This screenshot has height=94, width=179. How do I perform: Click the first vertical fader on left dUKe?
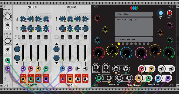click(x=23, y=53)
